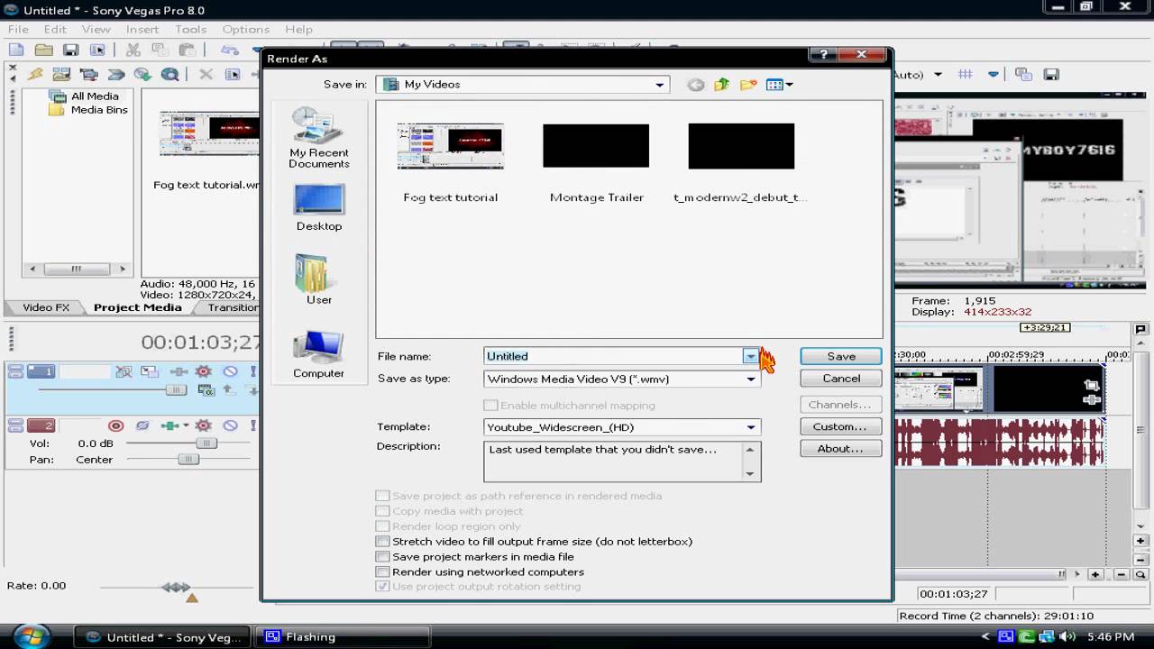The height and width of the screenshot is (649, 1154).
Task: Click the Import Media icon in Project Media
Action: pyautogui.click(x=61, y=75)
